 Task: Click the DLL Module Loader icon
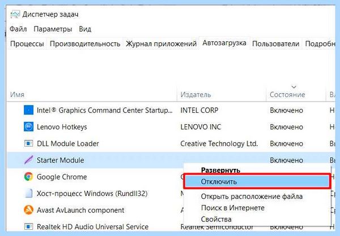point(29,143)
